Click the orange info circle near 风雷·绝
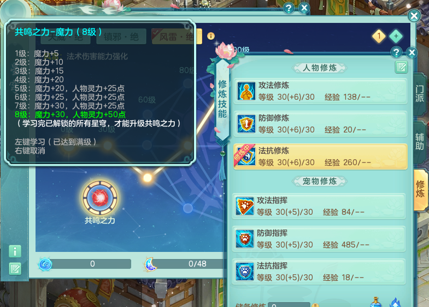Viewport: 429px width, 307px height. pyautogui.click(x=210, y=36)
